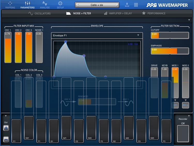Toggle the Recorder Off button
Screen dimensions: 194x146
click(183, 134)
